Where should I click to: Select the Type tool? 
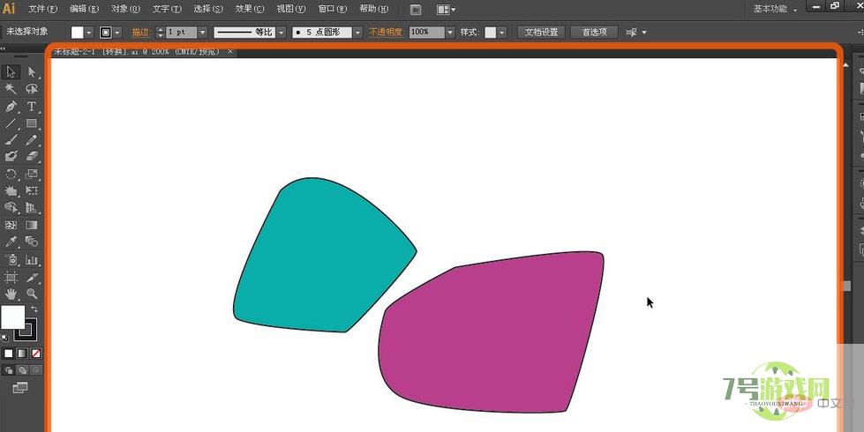[32, 106]
